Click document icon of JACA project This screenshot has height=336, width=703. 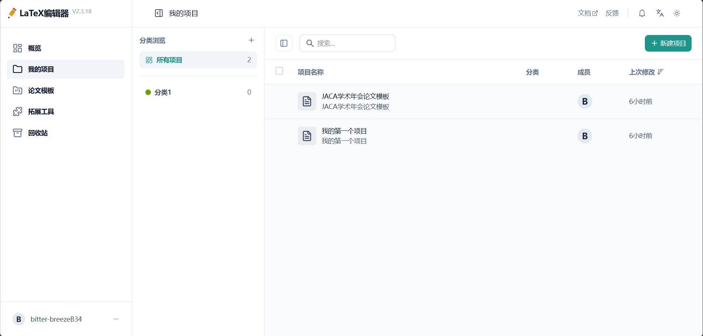307,101
